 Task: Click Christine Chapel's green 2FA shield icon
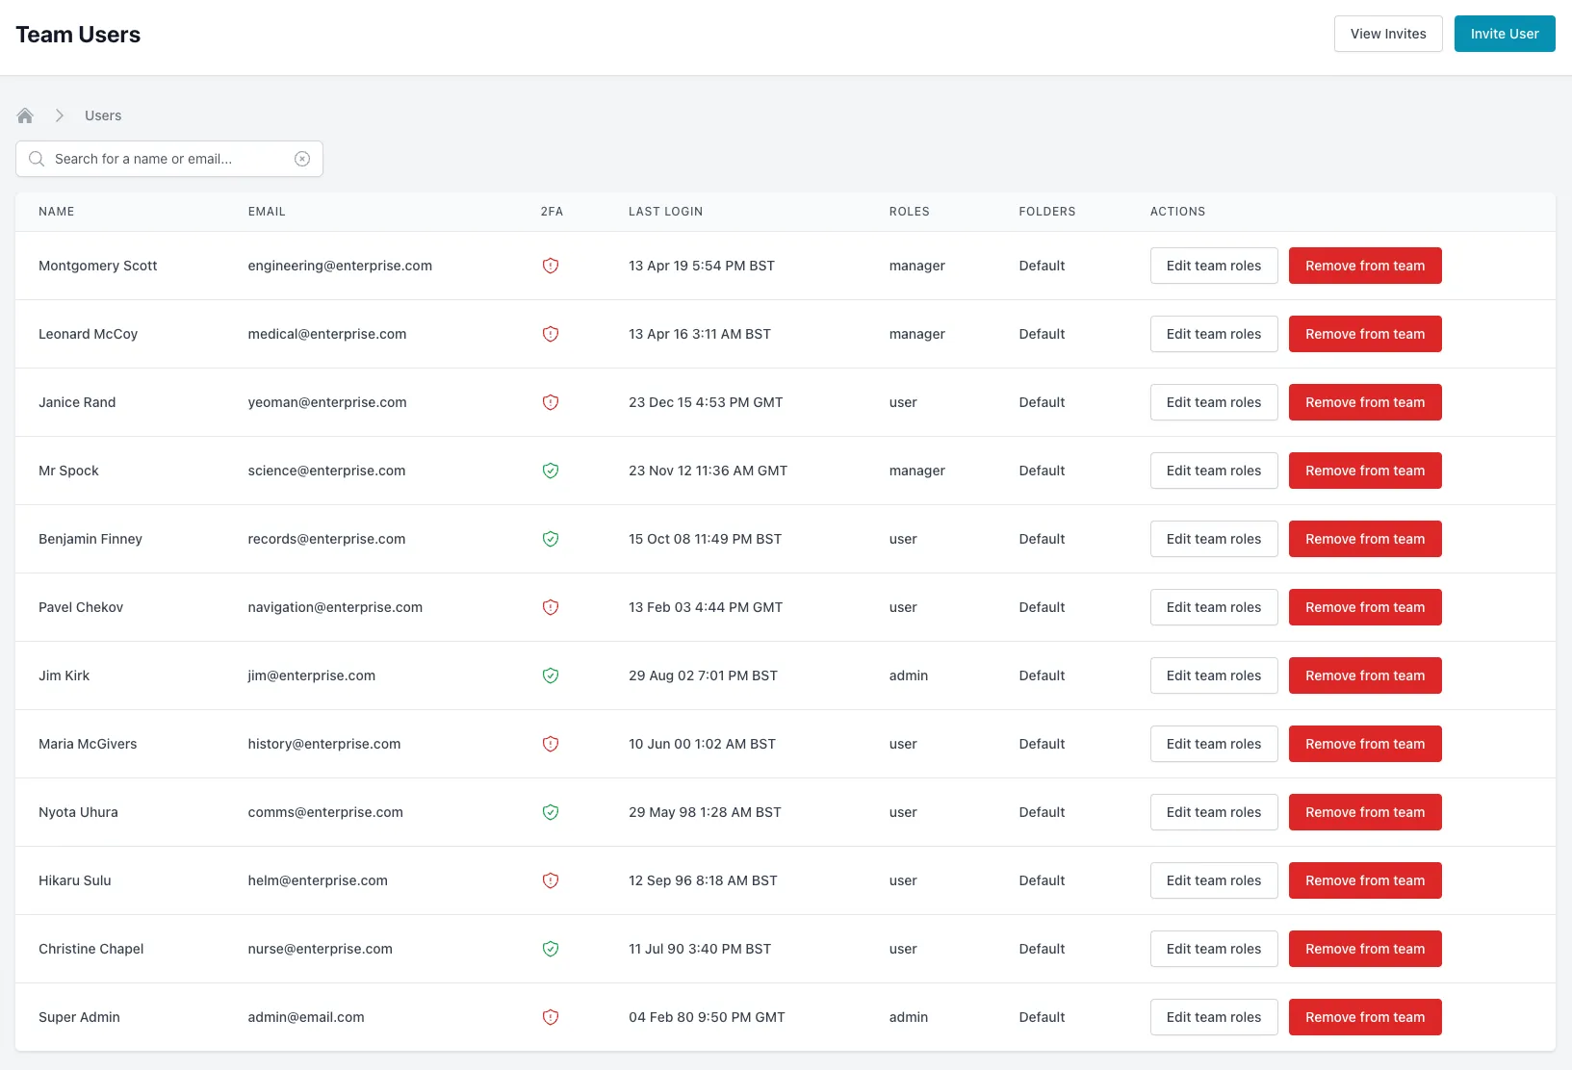pyautogui.click(x=551, y=949)
